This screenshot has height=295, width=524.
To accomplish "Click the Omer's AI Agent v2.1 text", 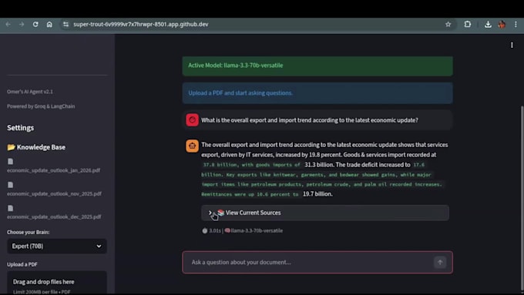I will tap(30, 92).
